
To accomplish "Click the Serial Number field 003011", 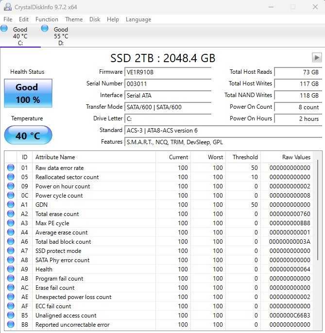I will (168, 83).
